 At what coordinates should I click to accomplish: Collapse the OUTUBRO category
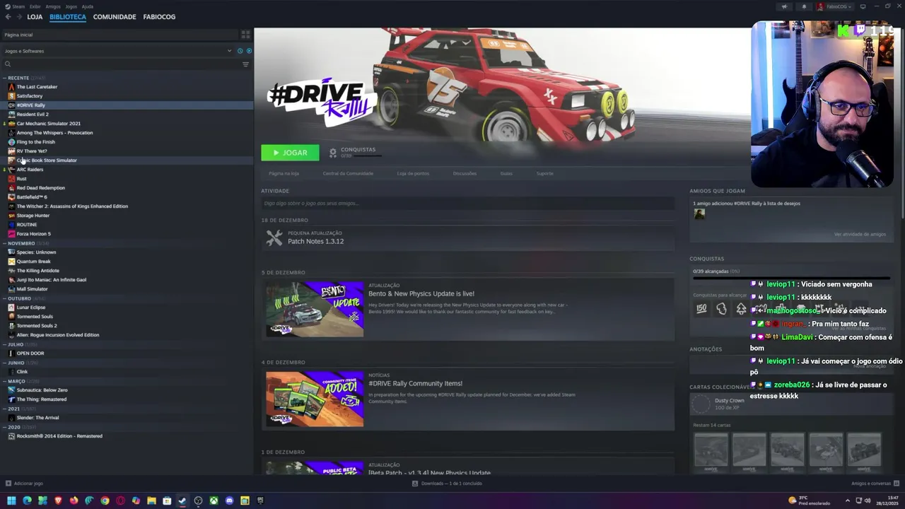click(x=5, y=298)
